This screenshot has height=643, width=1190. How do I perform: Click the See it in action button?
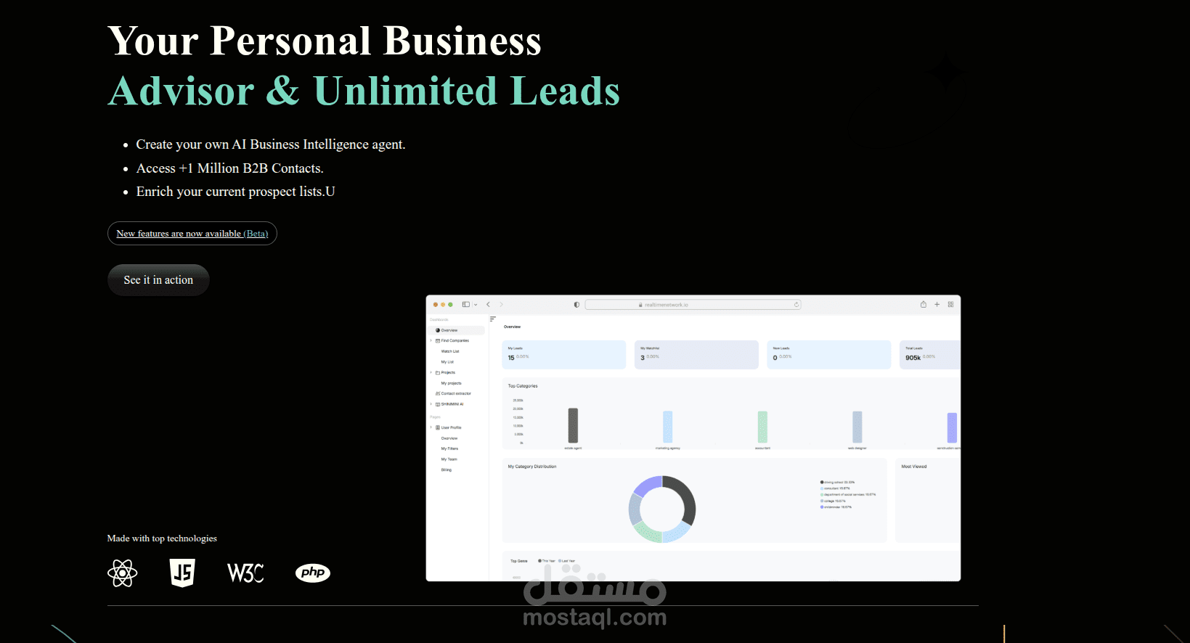(x=158, y=280)
